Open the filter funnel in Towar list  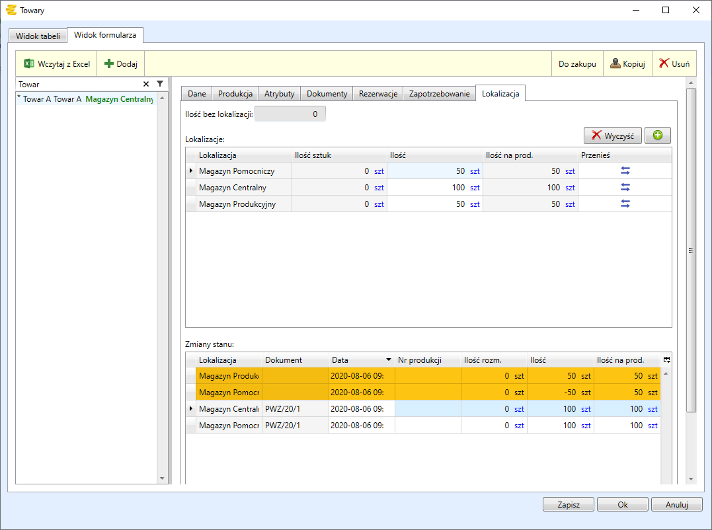[160, 84]
